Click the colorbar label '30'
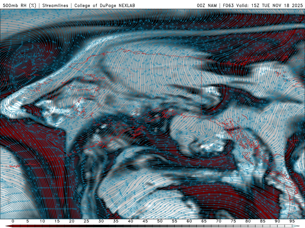Viewport: 305px width, 228px height. coord(101,221)
